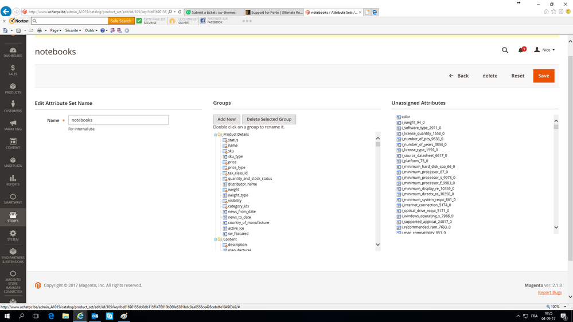
Task: Select the sw_featured attribute
Action: click(x=238, y=234)
